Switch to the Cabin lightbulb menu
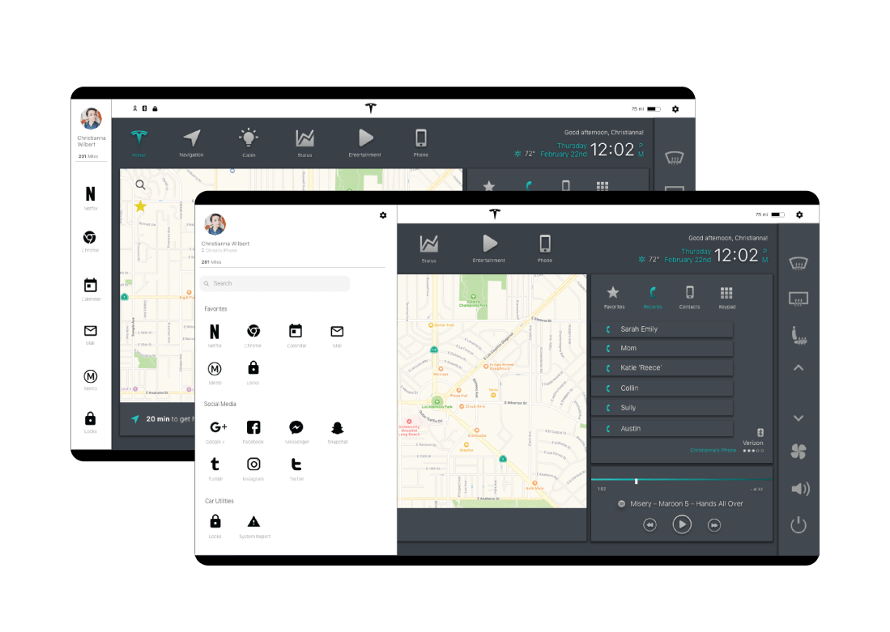This screenshot has height=632, width=890. (248, 142)
